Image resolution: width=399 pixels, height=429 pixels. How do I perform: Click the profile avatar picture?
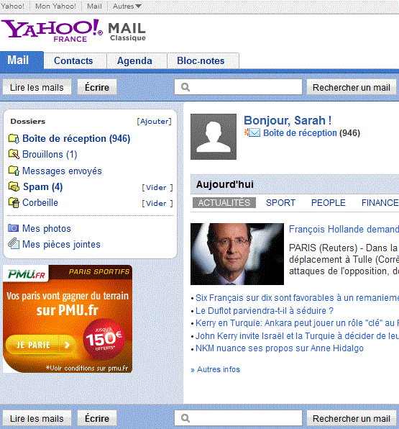214,137
